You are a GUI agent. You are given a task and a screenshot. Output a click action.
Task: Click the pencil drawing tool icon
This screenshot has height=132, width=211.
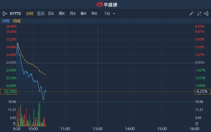[x=191, y=14]
